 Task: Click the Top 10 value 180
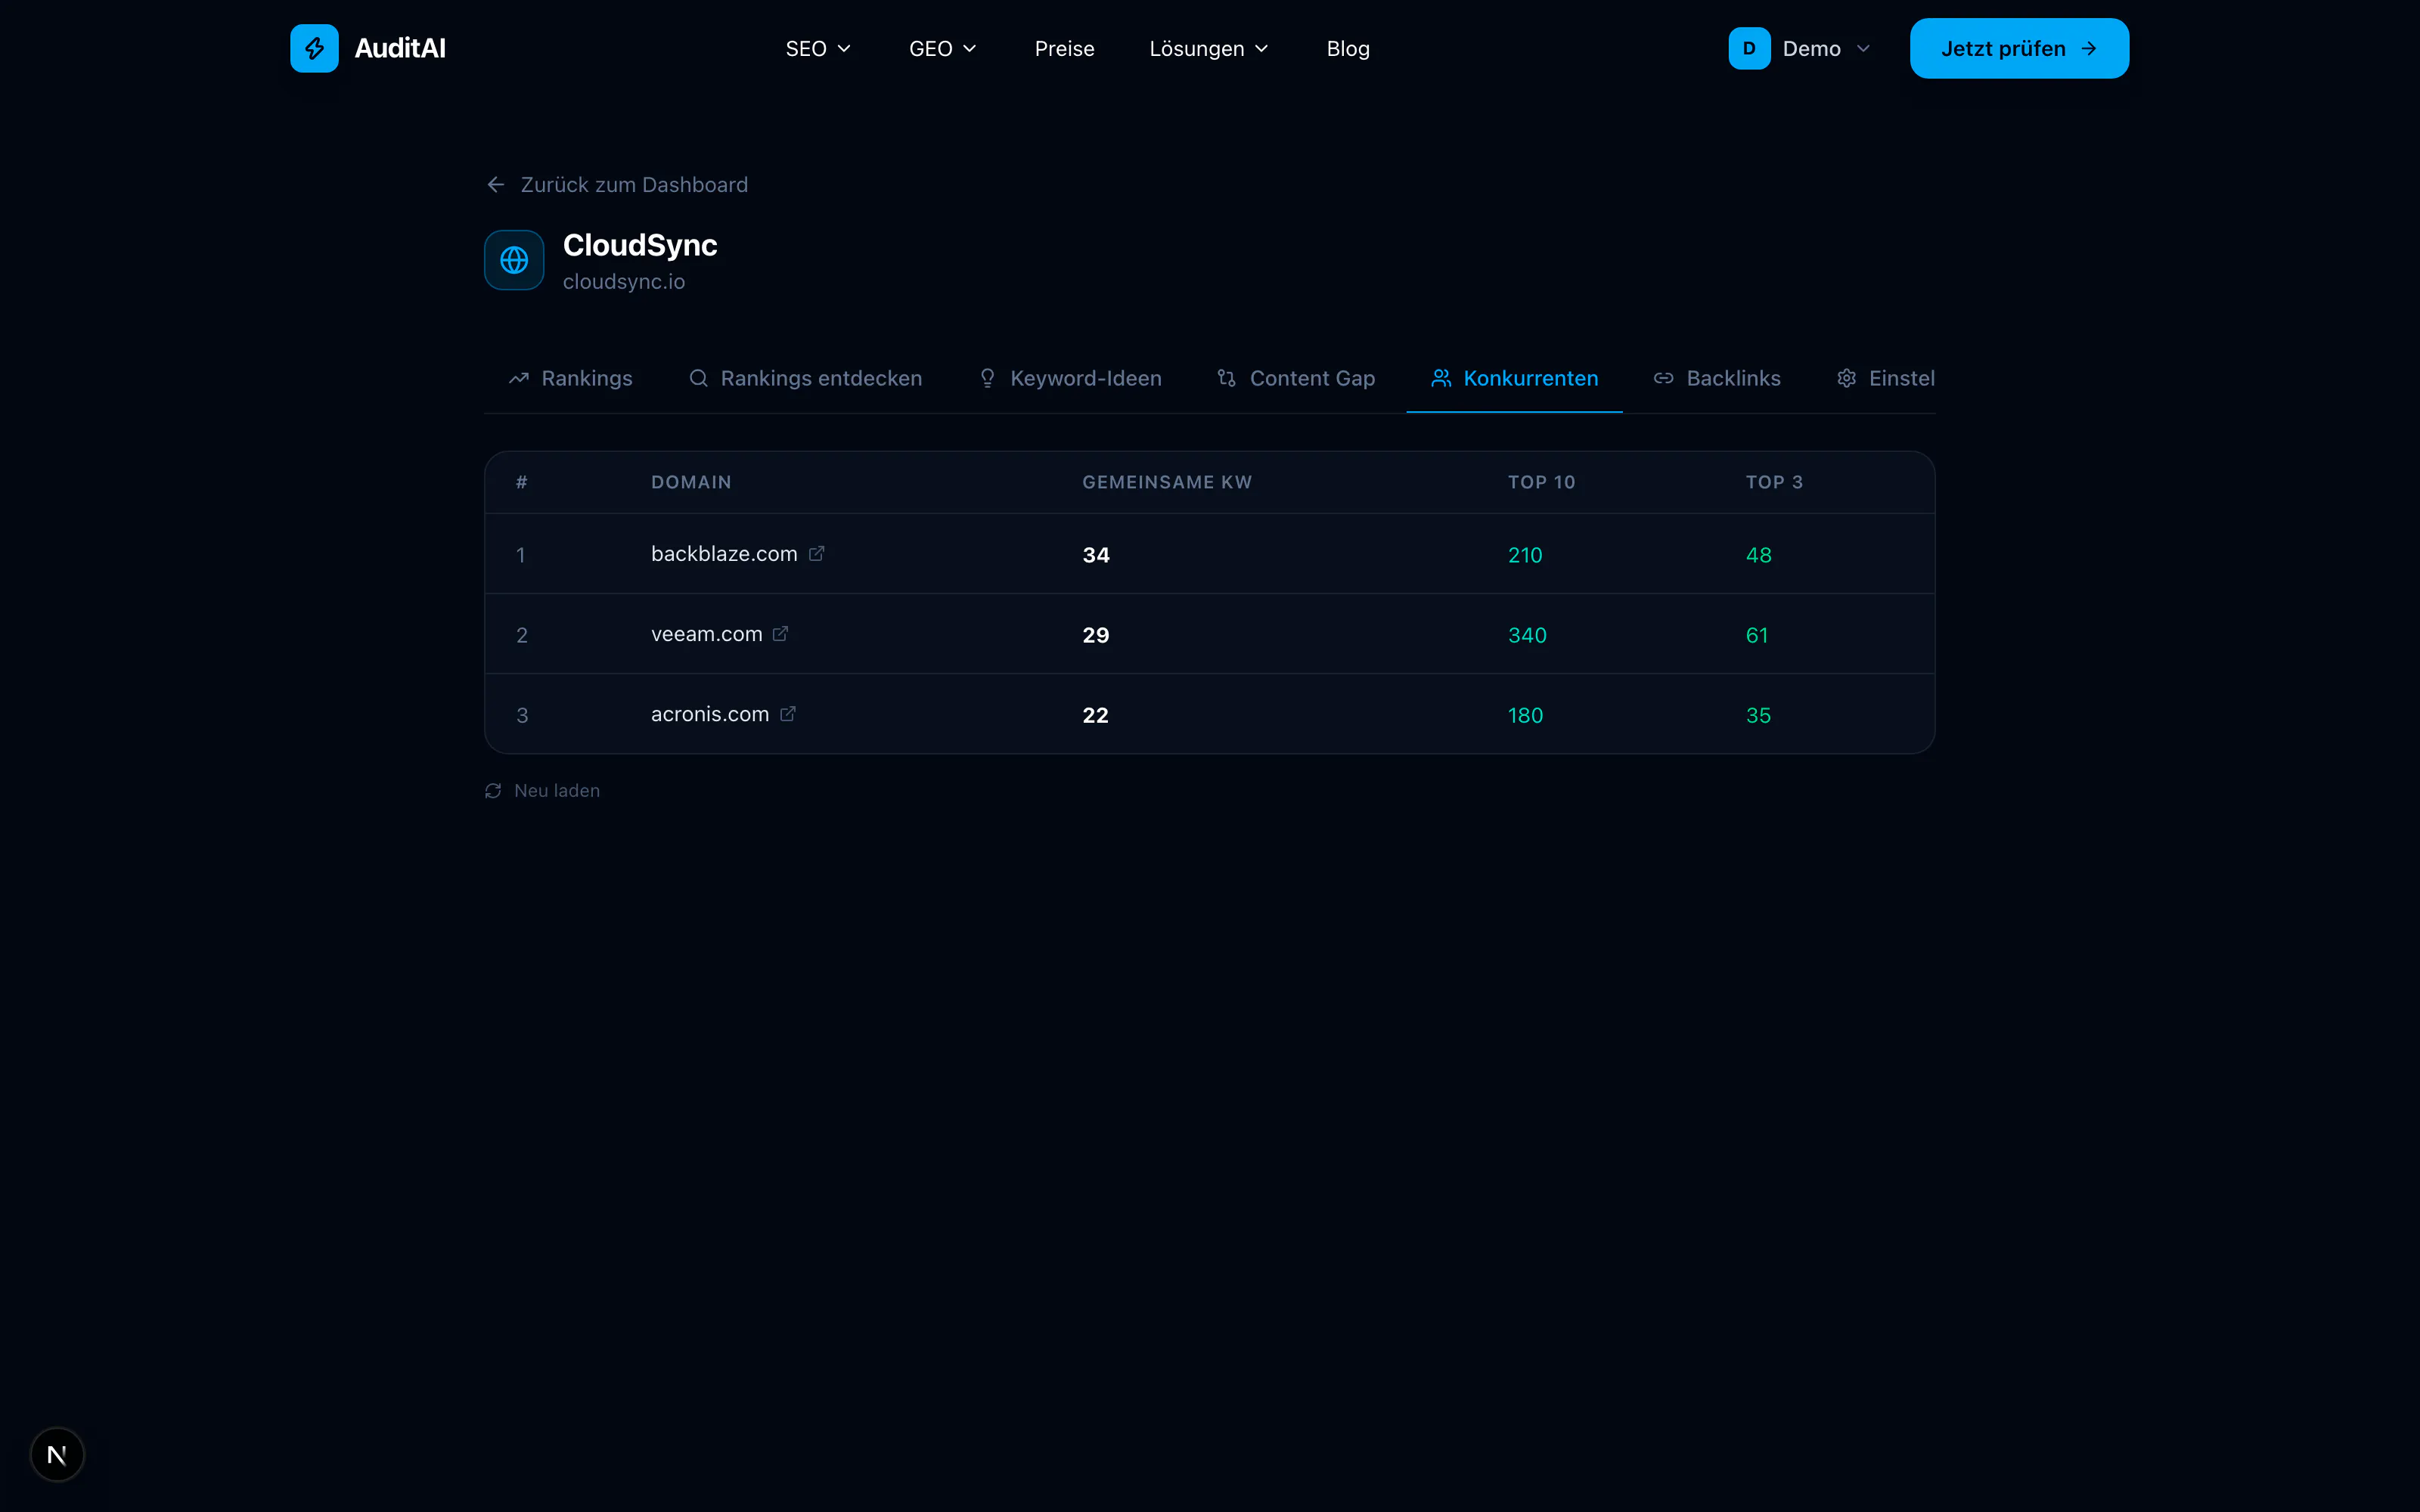tap(1525, 715)
